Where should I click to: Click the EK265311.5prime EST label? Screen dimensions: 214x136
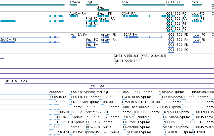176,112
